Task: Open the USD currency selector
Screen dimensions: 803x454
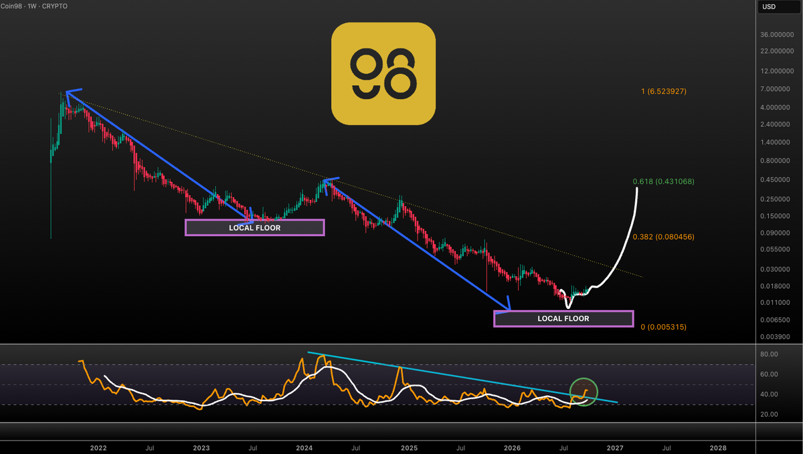Action: click(x=780, y=7)
